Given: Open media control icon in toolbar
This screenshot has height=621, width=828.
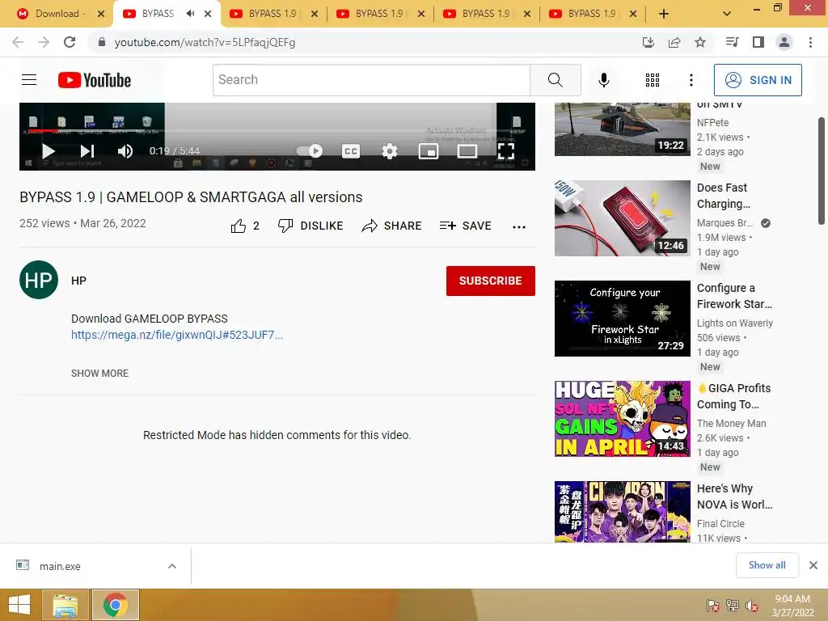Looking at the screenshot, I should [732, 42].
